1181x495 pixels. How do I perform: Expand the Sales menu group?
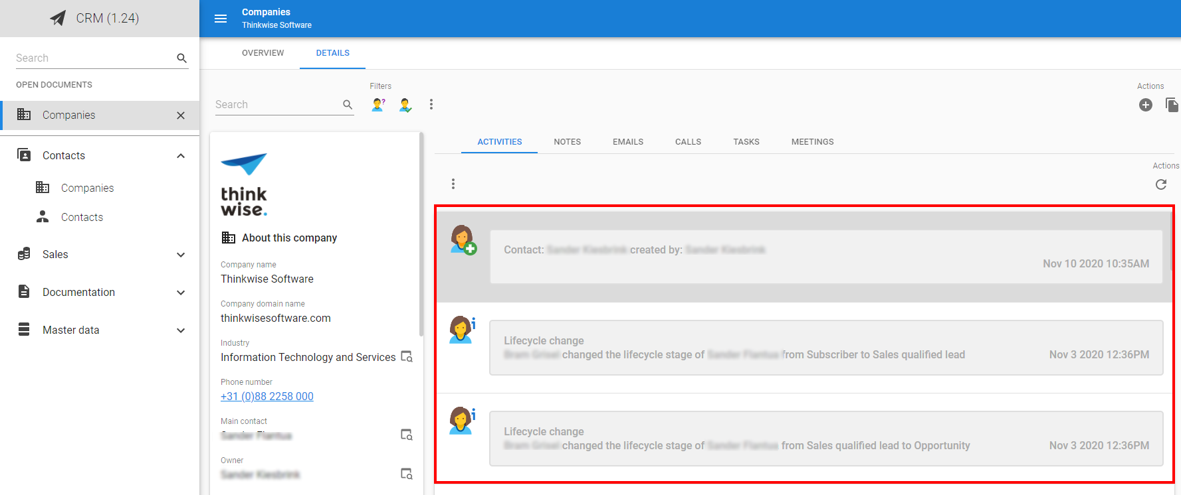coord(181,255)
